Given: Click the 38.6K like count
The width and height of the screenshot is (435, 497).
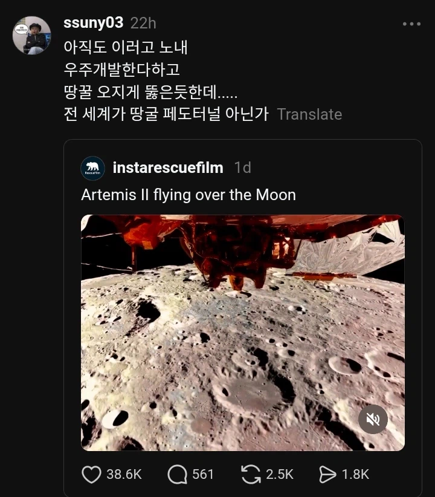Looking at the screenshot, I should point(124,475).
